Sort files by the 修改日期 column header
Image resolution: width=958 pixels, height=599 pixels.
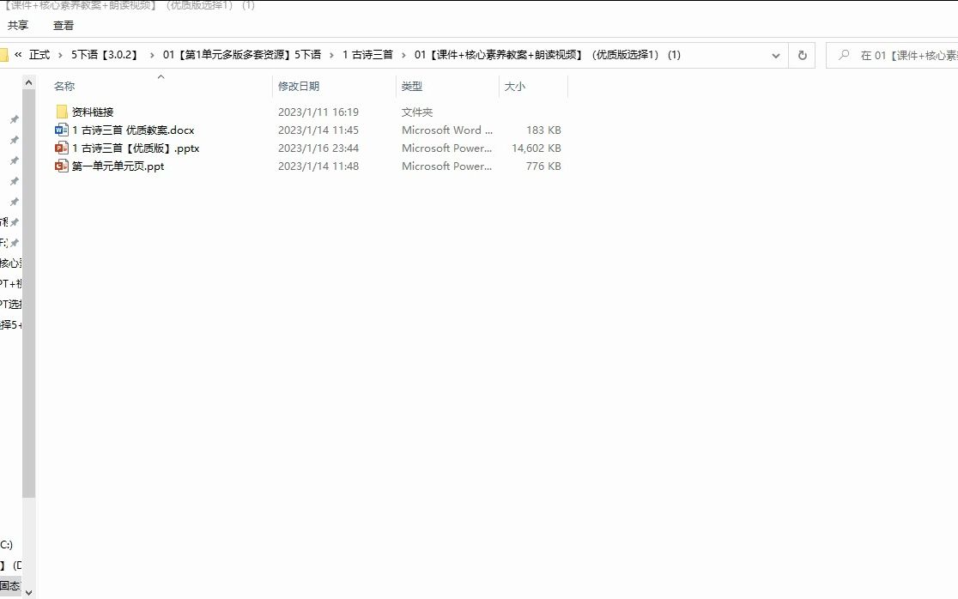pos(300,86)
